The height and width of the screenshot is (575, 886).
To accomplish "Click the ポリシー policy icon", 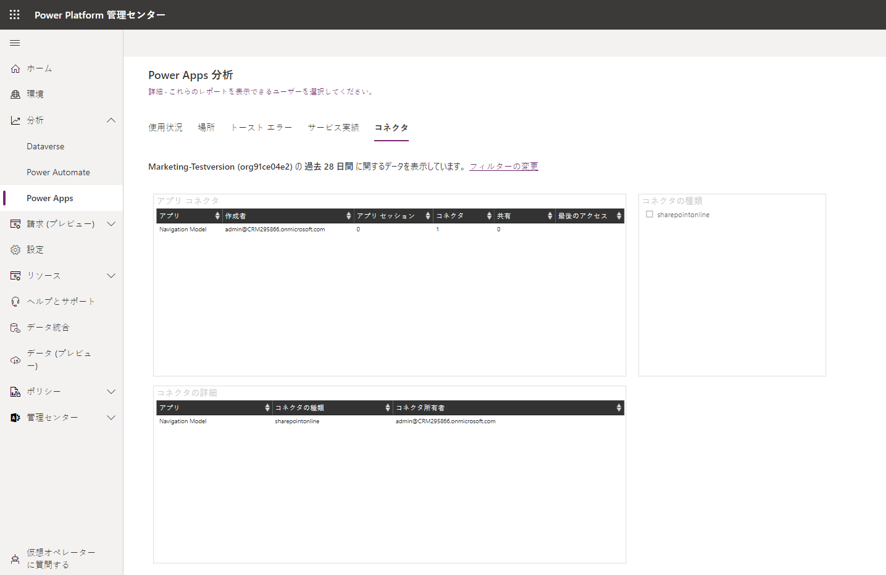I will (x=15, y=392).
